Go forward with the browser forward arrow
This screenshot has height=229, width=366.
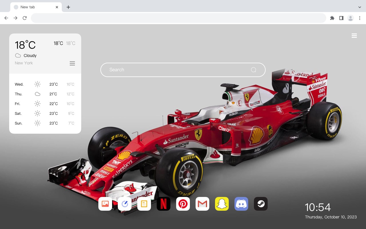(15, 18)
